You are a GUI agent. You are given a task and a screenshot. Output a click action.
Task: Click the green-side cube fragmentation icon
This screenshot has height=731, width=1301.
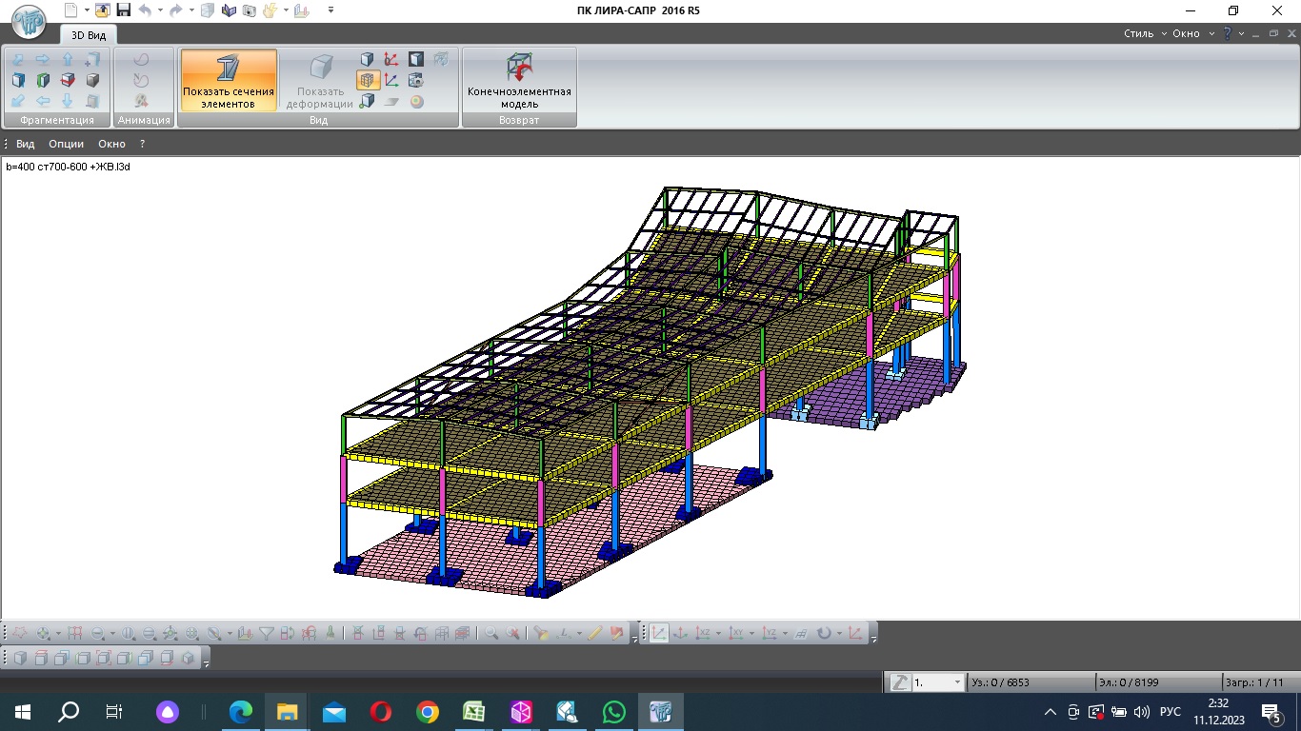point(43,81)
